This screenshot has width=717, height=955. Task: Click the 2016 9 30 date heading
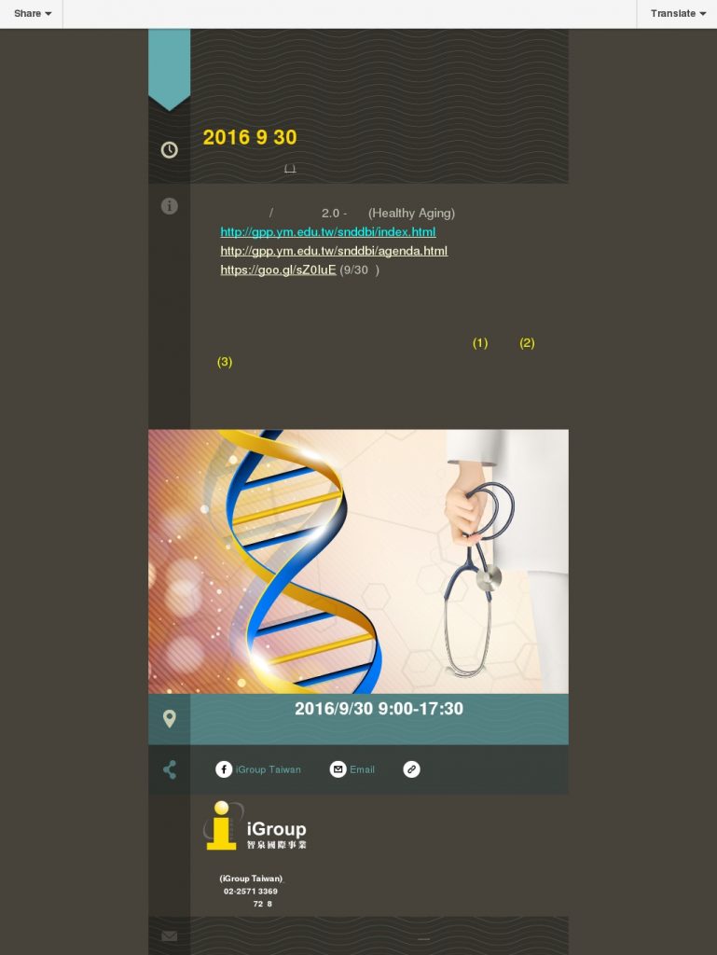pyautogui.click(x=250, y=137)
